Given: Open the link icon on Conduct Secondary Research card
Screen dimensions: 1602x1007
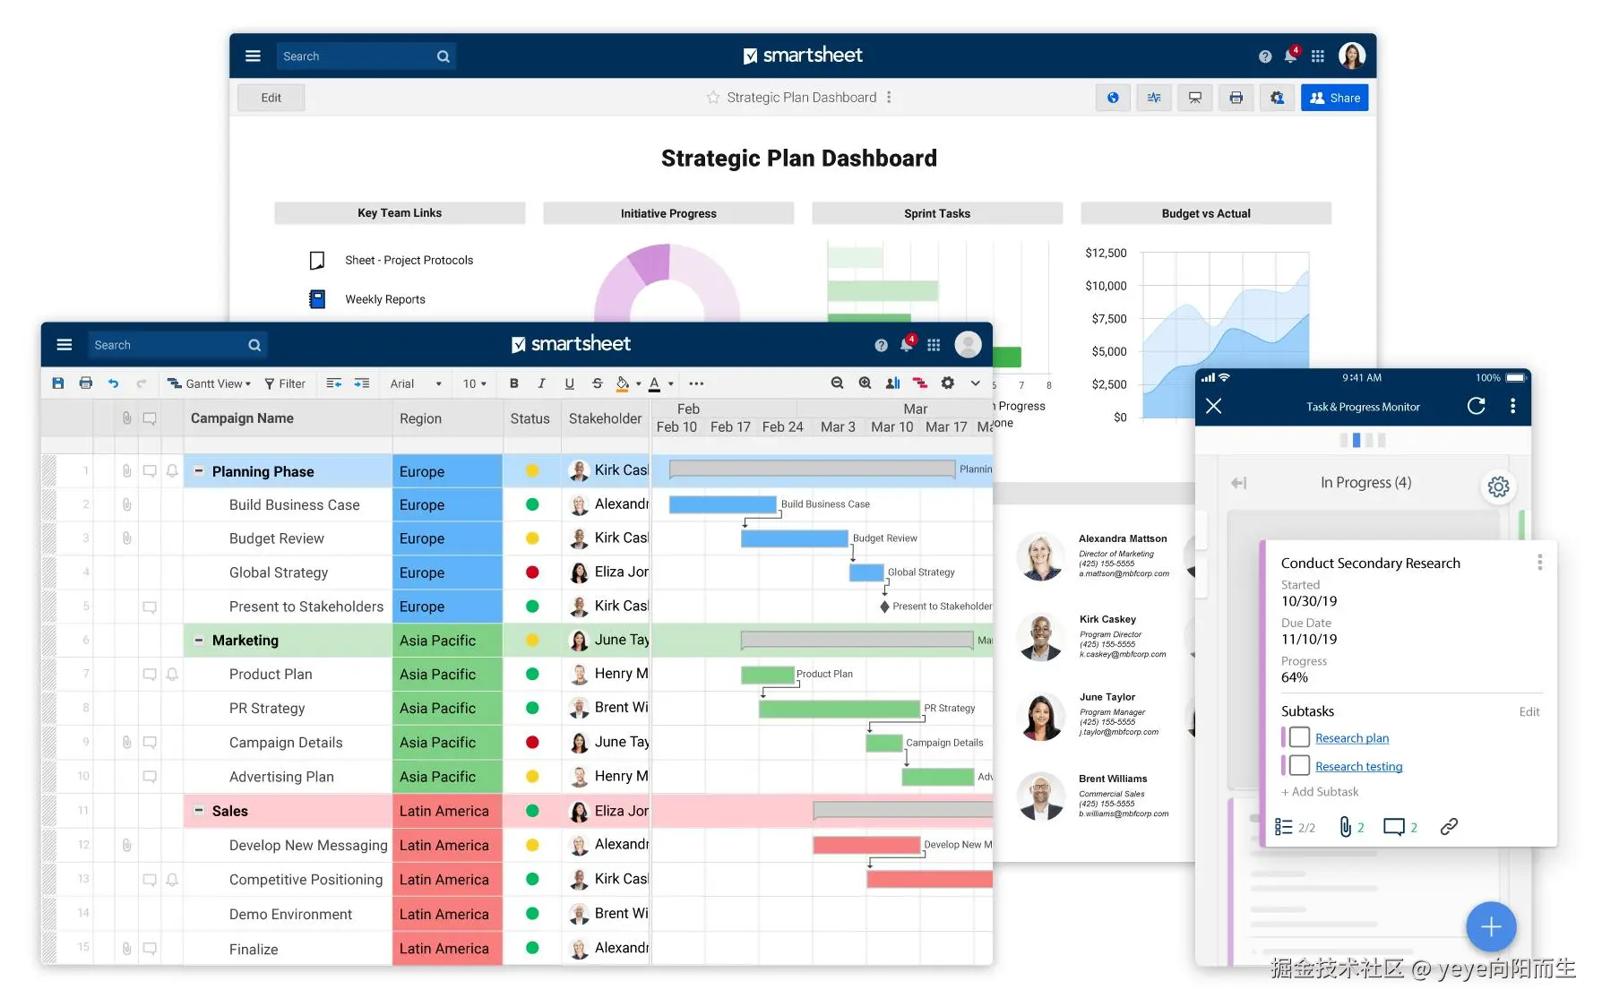Looking at the screenshot, I should pyautogui.click(x=1449, y=827).
